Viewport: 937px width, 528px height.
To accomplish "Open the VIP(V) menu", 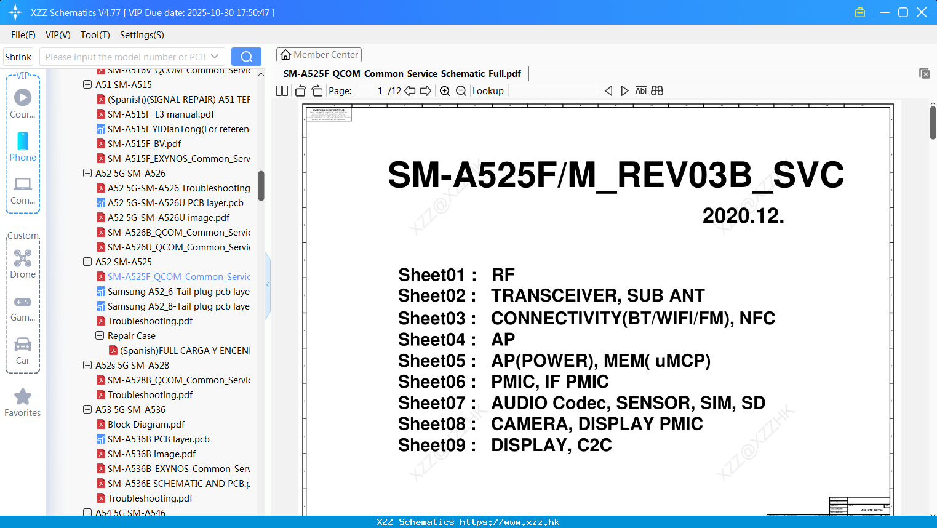I will [x=58, y=35].
